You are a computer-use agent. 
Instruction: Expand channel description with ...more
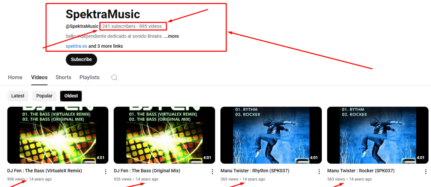172,36
